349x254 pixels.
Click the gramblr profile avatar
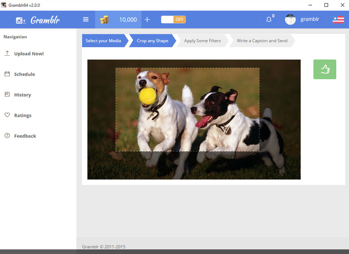click(290, 19)
